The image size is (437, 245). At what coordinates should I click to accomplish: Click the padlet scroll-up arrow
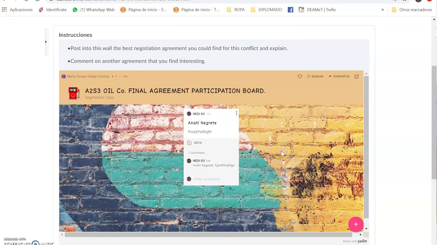tap(366, 73)
